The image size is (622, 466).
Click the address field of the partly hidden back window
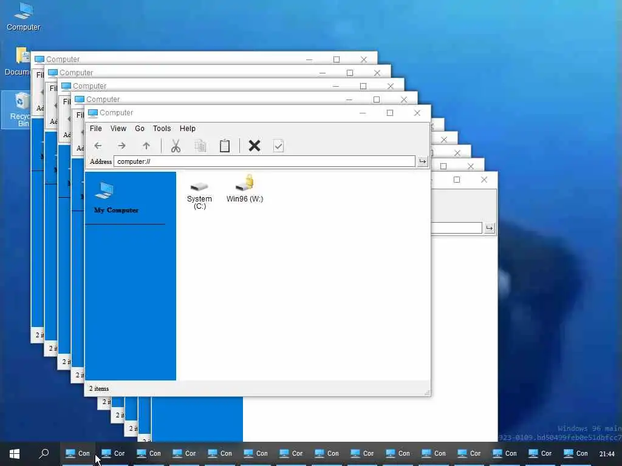[x=457, y=228]
